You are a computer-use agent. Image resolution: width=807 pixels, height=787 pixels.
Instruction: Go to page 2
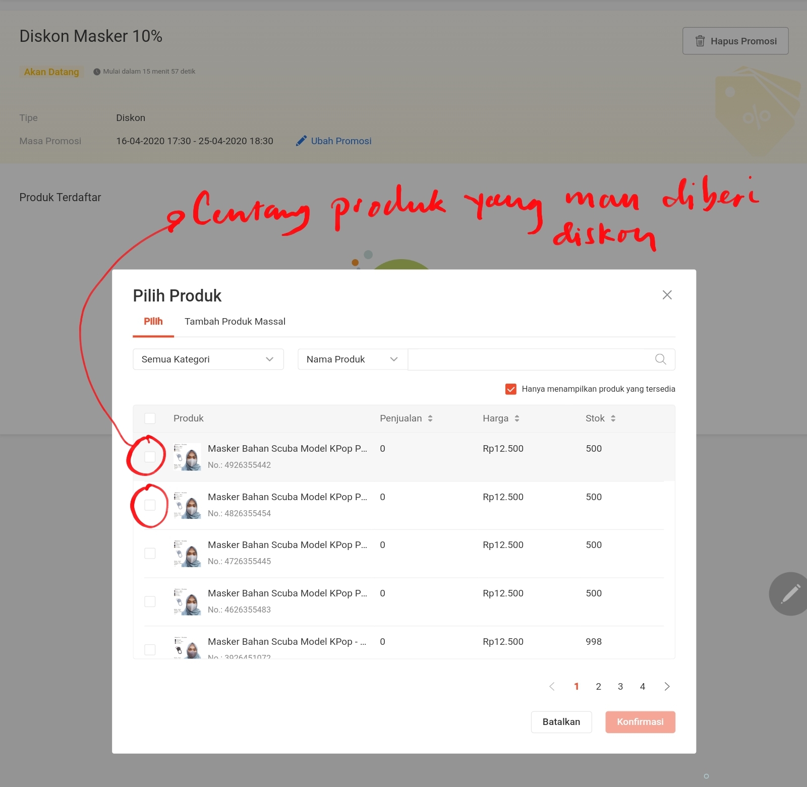pos(598,686)
